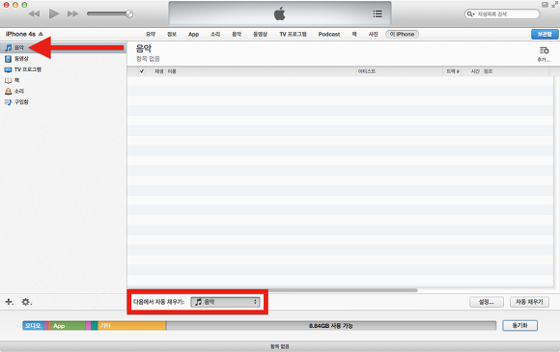Select 소리 bell icon in sidebar

pyautogui.click(x=9, y=92)
